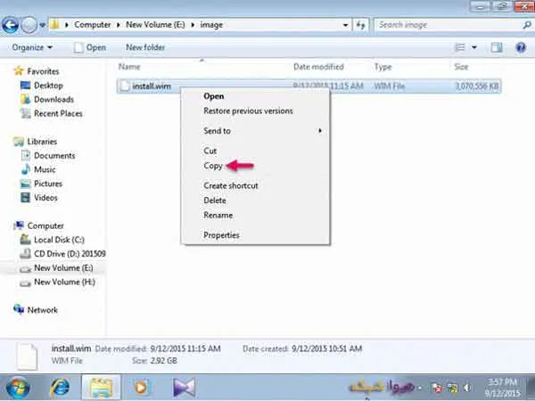
Task: Select Computer in the navigation pane
Action: [x=45, y=225]
